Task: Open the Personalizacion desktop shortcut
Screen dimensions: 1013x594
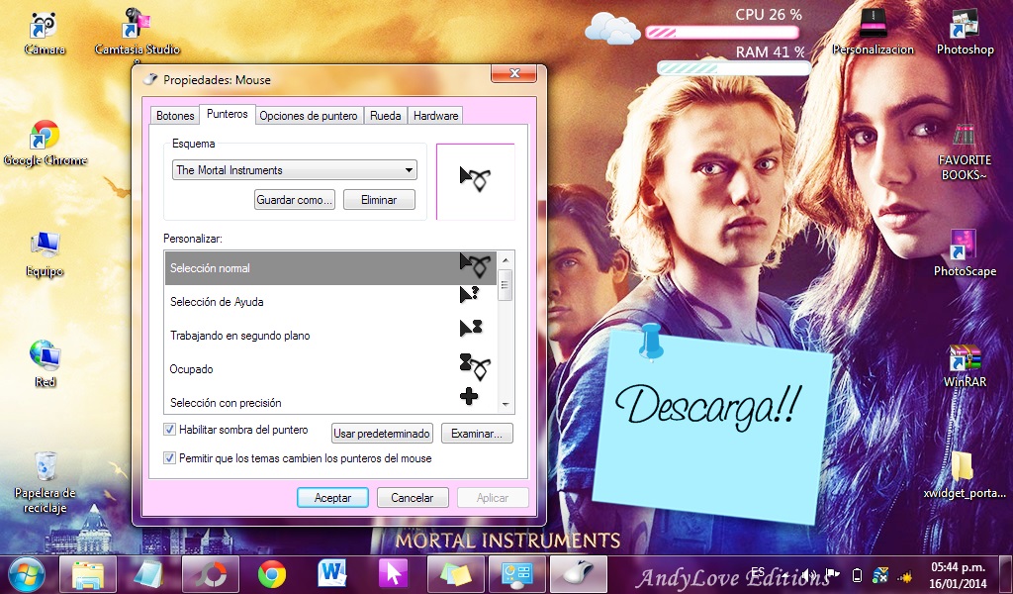Action: pyautogui.click(x=873, y=33)
